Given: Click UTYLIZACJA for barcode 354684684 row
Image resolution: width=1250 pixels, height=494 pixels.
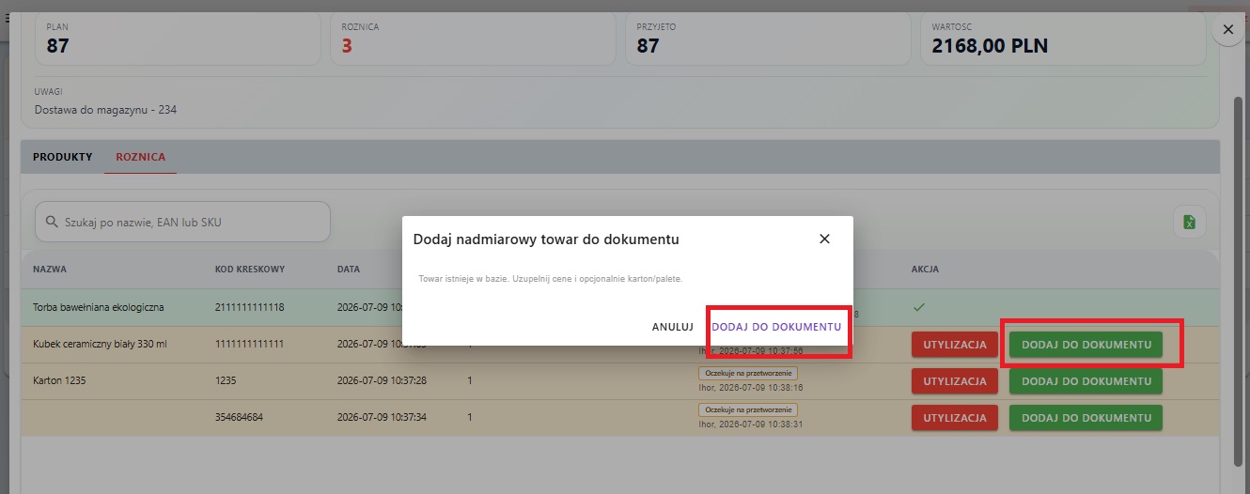Looking at the screenshot, I should click(x=955, y=418).
